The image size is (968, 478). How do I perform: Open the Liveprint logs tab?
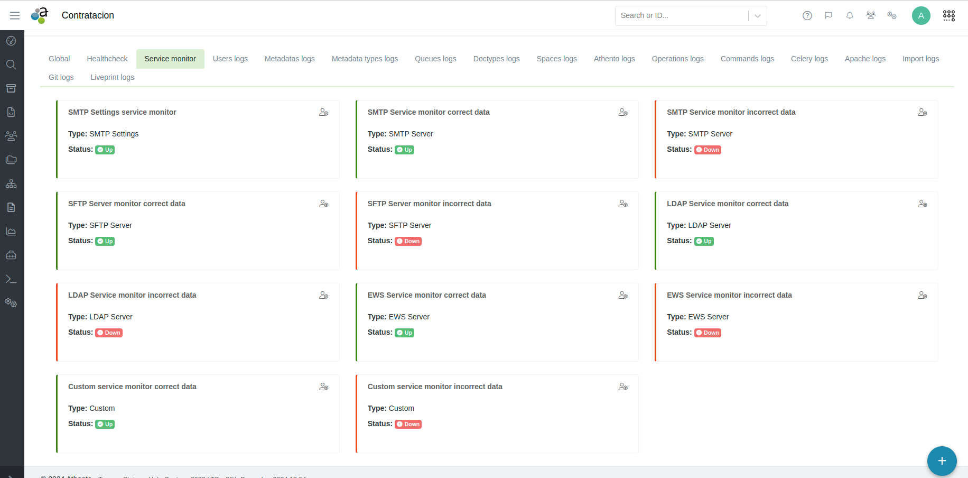pyautogui.click(x=112, y=77)
